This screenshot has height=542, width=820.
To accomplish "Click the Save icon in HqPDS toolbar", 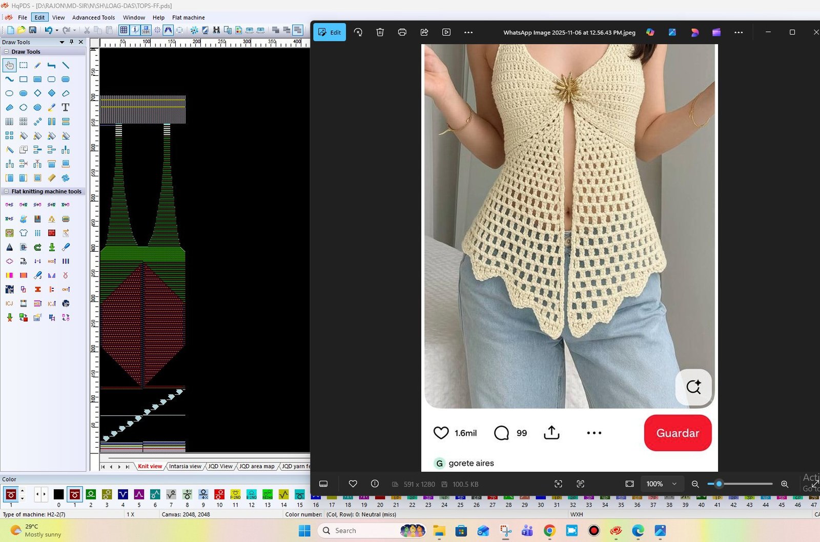I will pyautogui.click(x=33, y=30).
